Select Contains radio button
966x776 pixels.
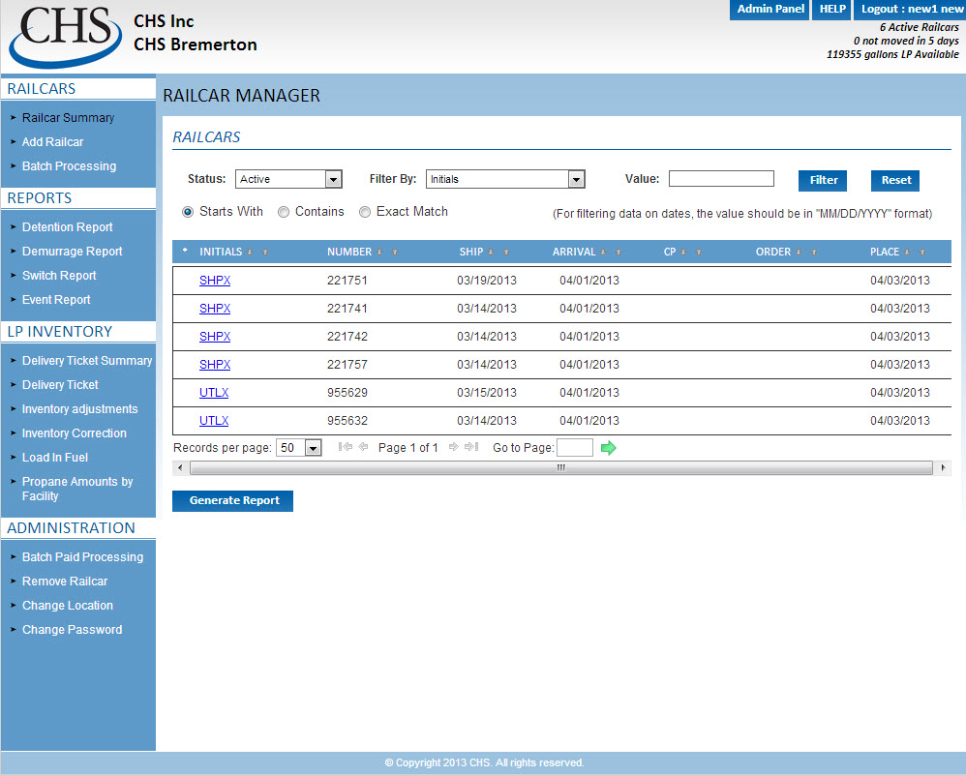pos(284,212)
